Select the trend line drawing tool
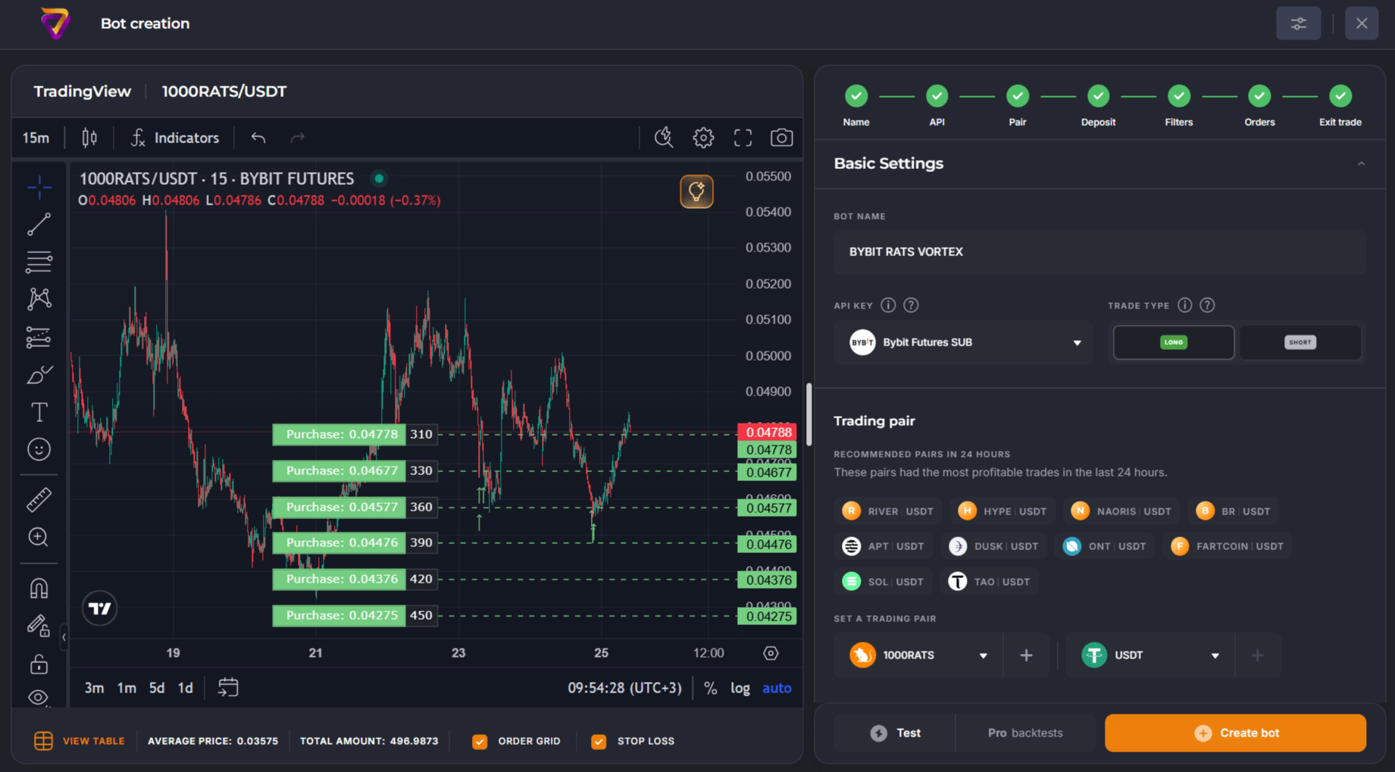1395x772 pixels. (39, 224)
